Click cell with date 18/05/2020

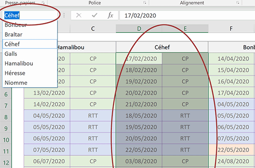coord(139,116)
